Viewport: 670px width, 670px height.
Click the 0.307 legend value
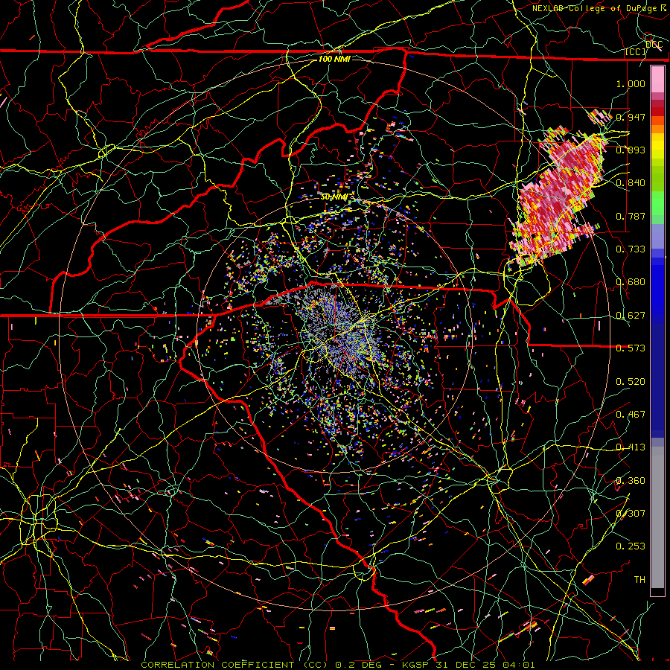631,513
